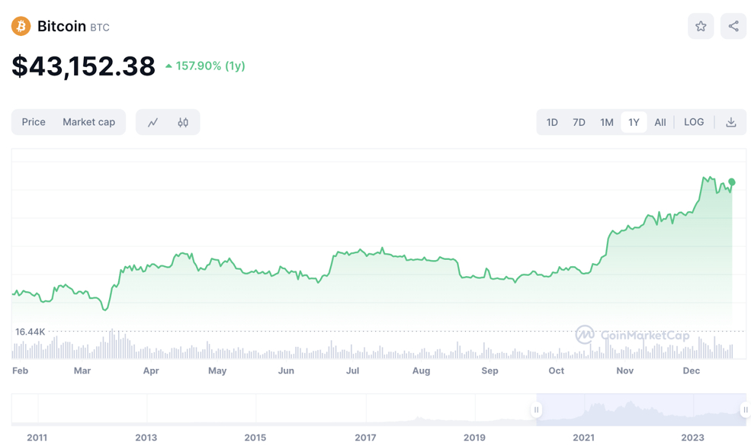The image size is (751, 446).
Task: Click the Nov month axis label
Action: point(624,371)
